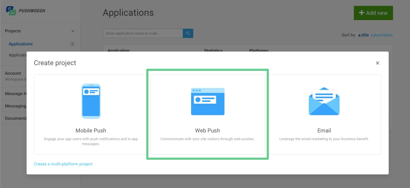
Task: Focus the application name or code search field
Action: click(143, 33)
